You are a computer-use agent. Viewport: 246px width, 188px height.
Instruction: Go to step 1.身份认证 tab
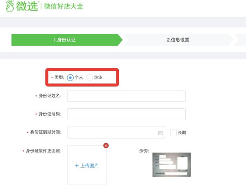67,40
